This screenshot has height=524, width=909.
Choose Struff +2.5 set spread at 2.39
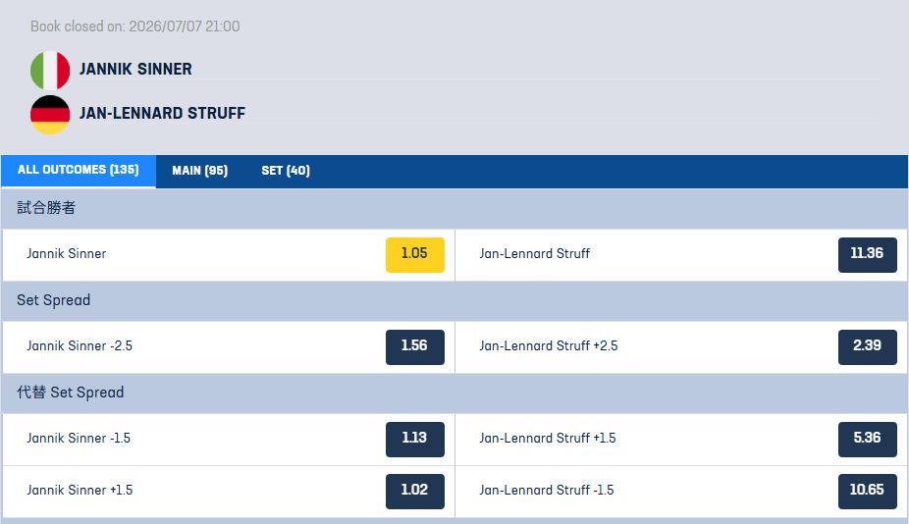coord(867,346)
